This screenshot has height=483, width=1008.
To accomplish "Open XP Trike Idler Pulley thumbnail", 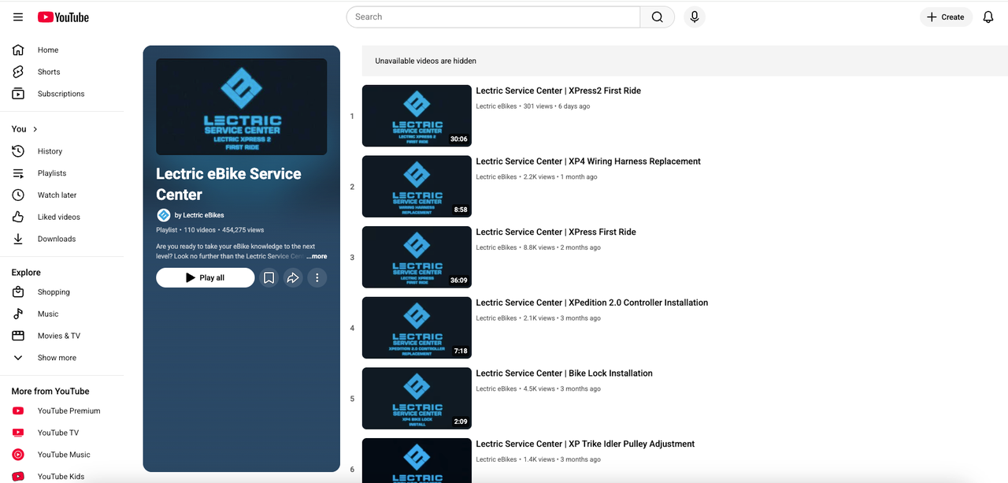I will [417, 461].
